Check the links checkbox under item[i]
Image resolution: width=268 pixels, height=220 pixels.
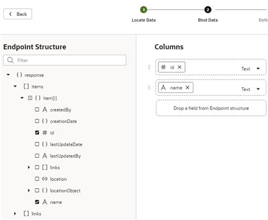37,167
